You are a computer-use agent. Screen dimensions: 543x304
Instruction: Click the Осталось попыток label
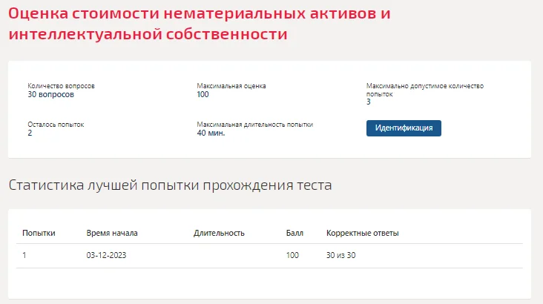(56, 125)
